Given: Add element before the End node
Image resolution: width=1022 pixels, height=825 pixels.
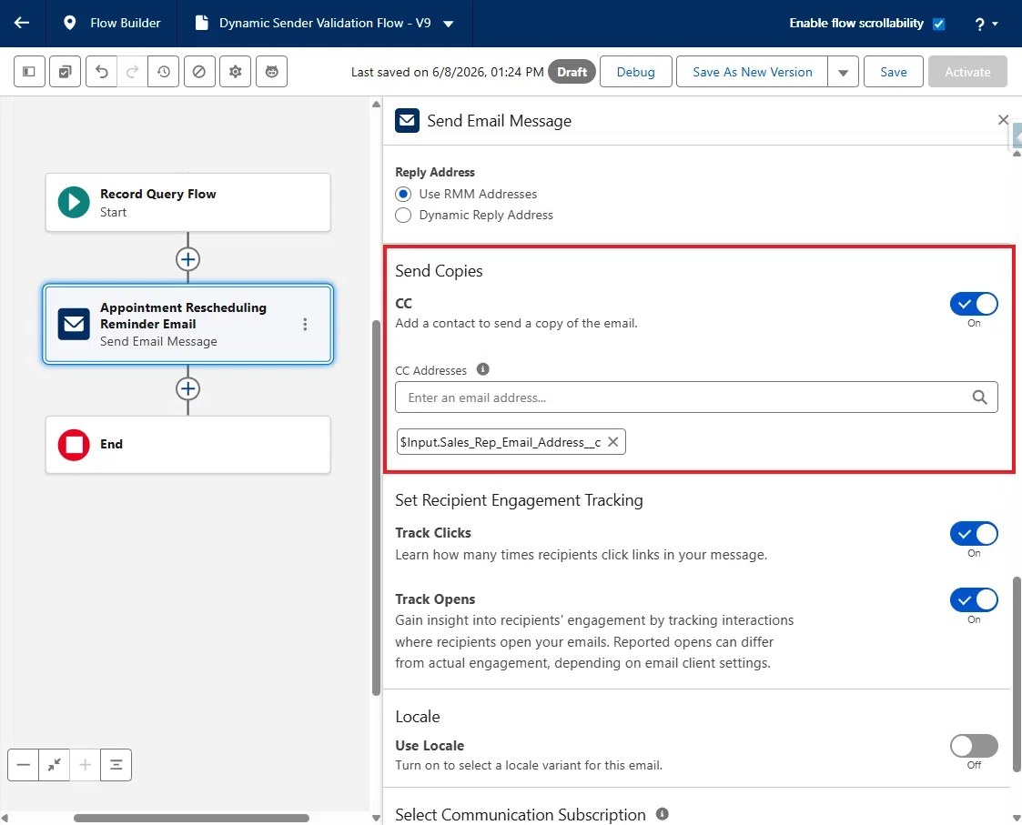Looking at the screenshot, I should 187,389.
